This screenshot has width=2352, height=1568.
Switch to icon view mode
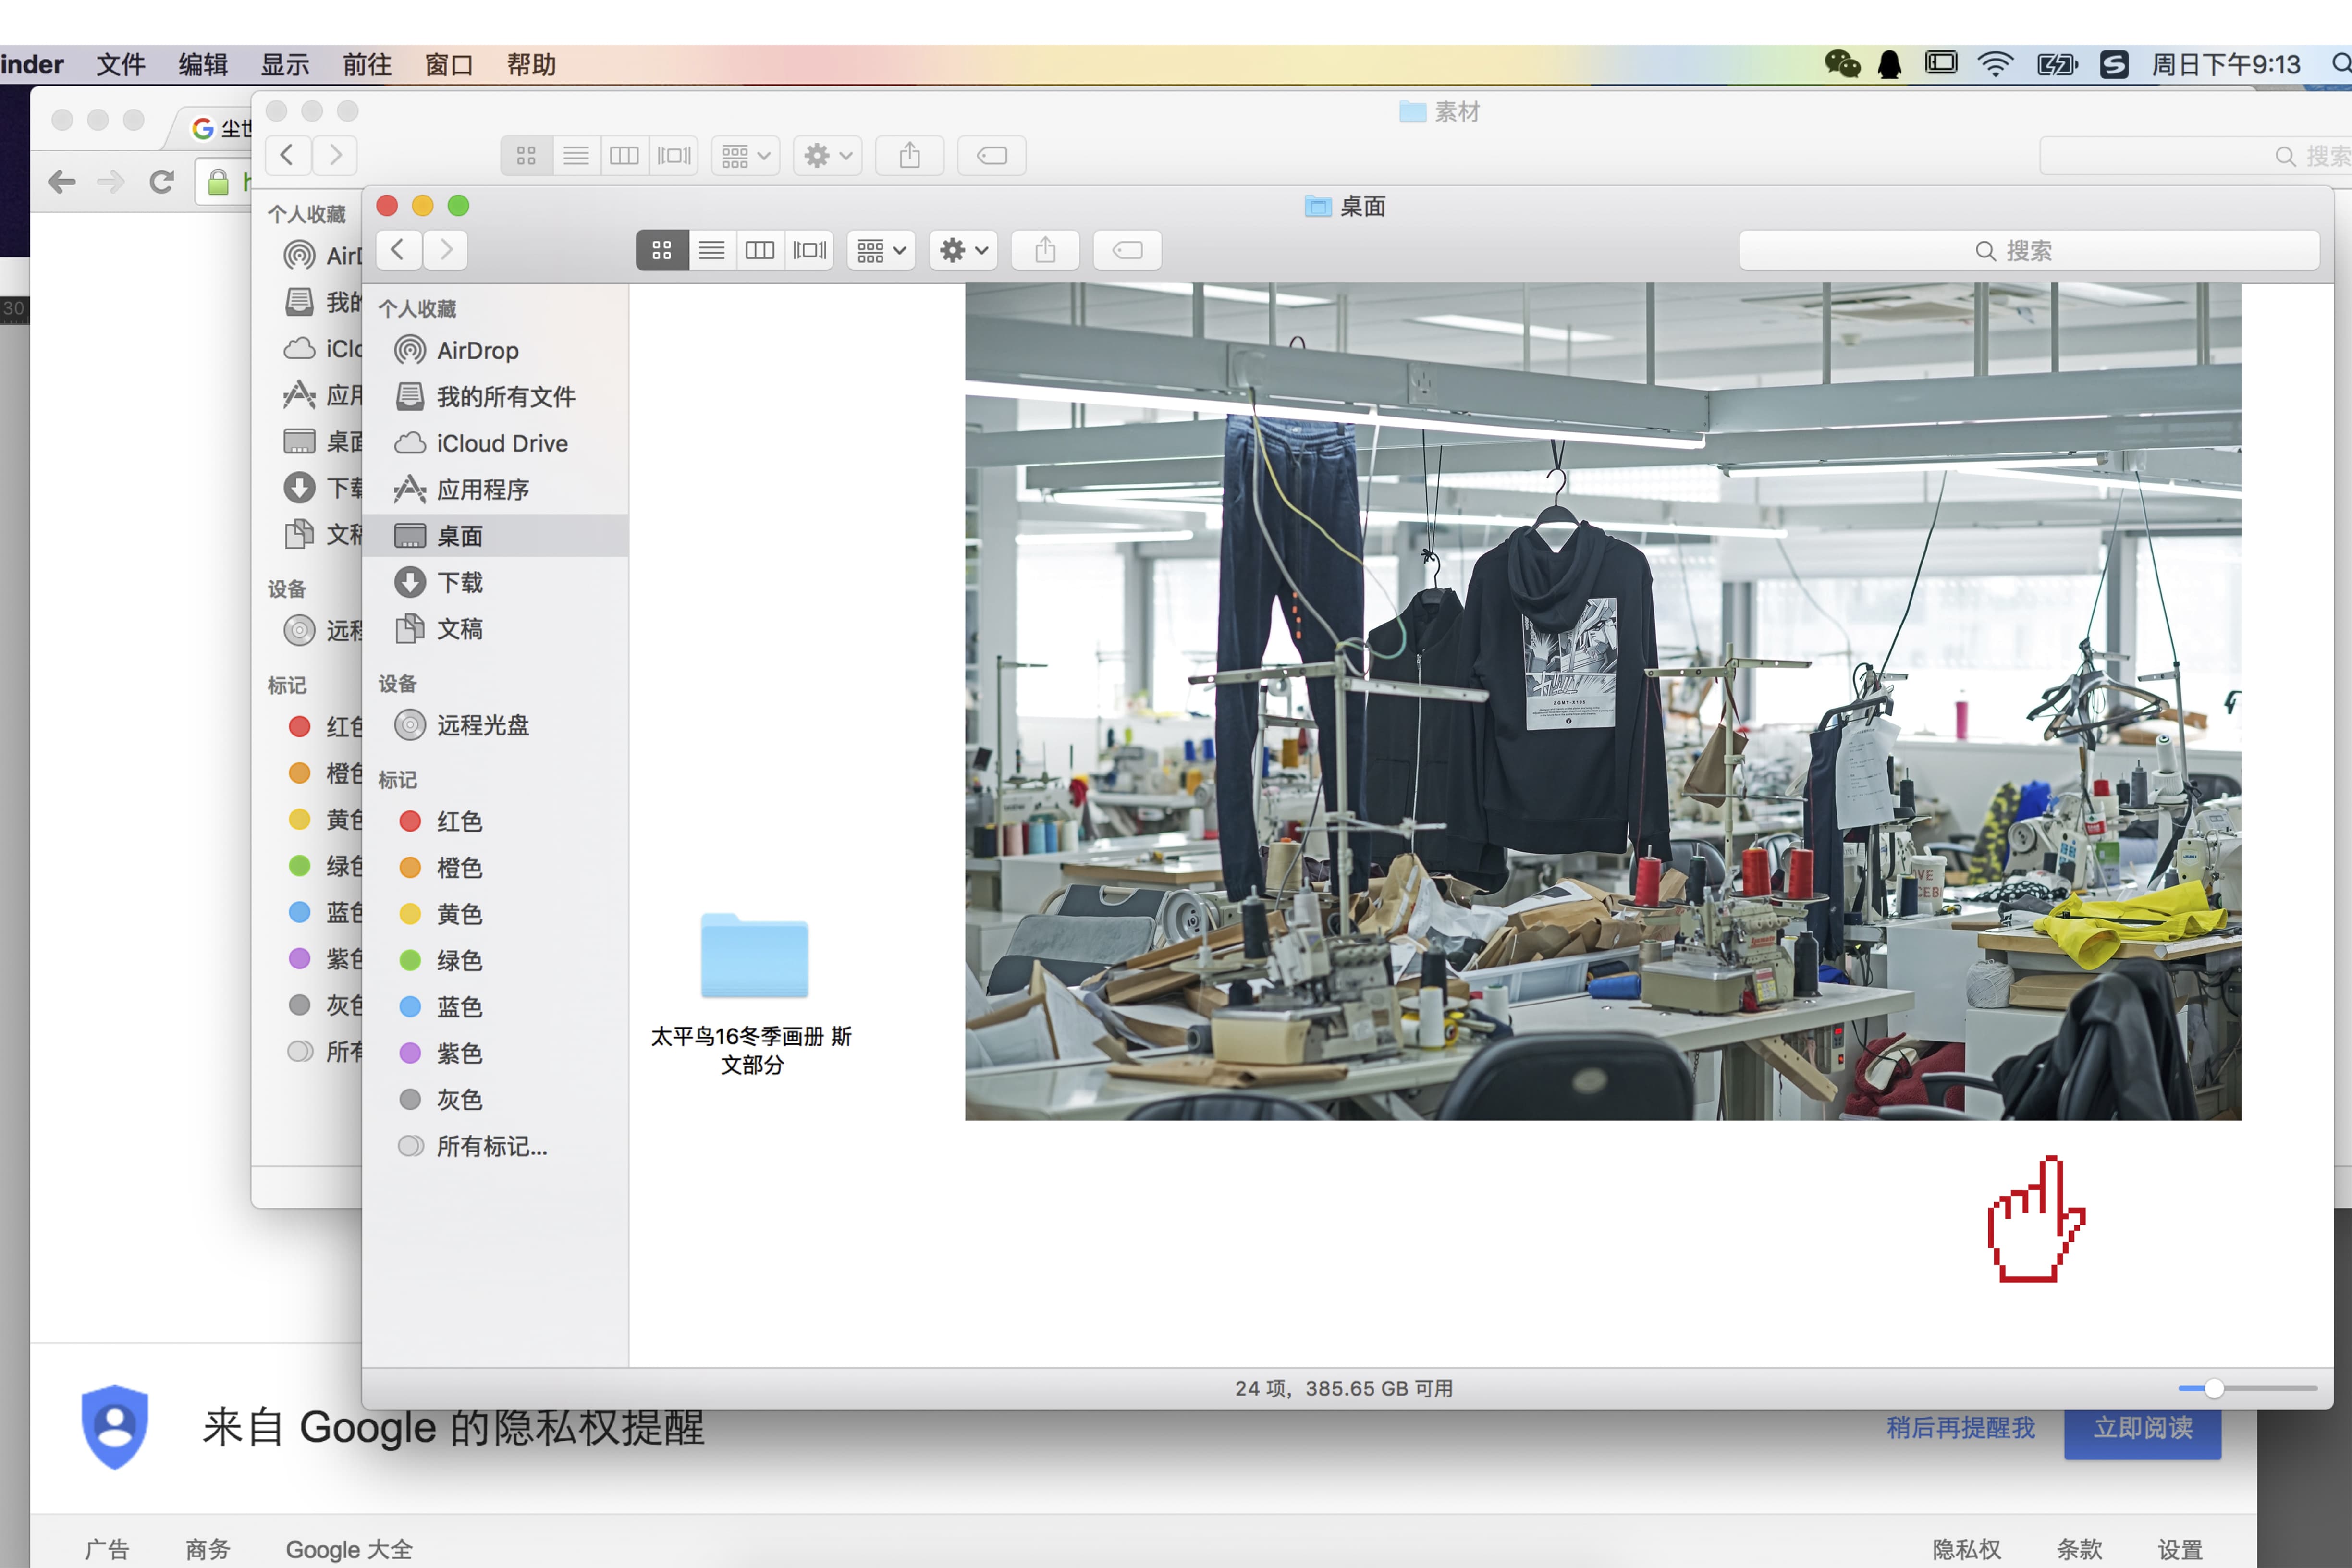click(x=661, y=250)
